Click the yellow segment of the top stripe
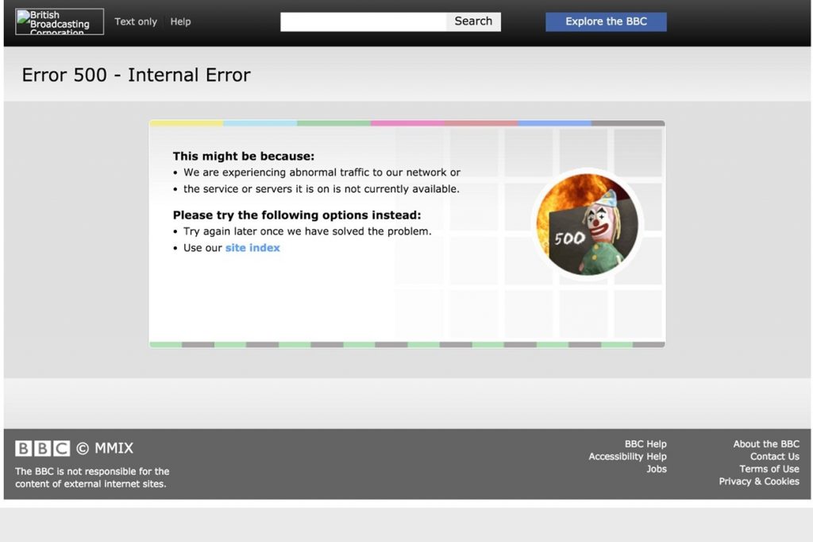 pyautogui.click(x=187, y=123)
